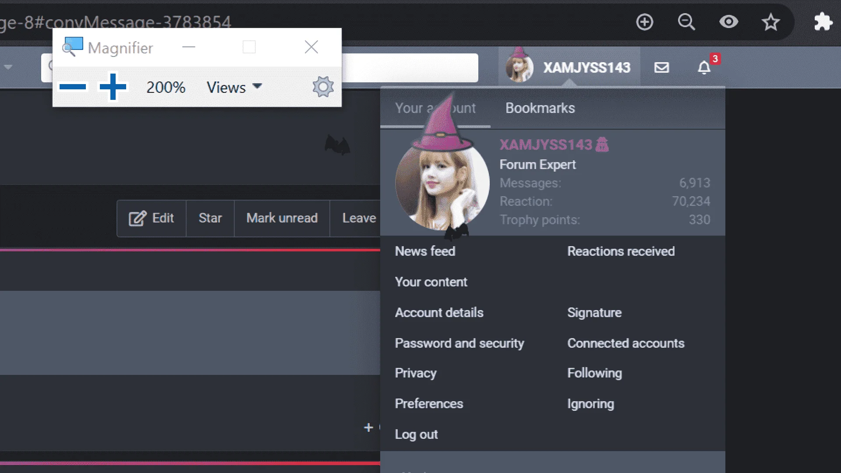The height and width of the screenshot is (473, 841).
Task: Click the browser zoom magnifier icon
Action: 686,22
